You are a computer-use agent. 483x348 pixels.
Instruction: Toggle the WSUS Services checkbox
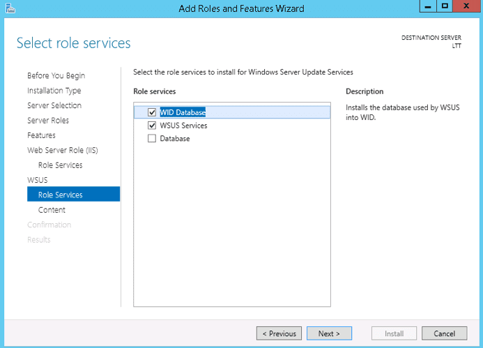(x=152, y=126)
